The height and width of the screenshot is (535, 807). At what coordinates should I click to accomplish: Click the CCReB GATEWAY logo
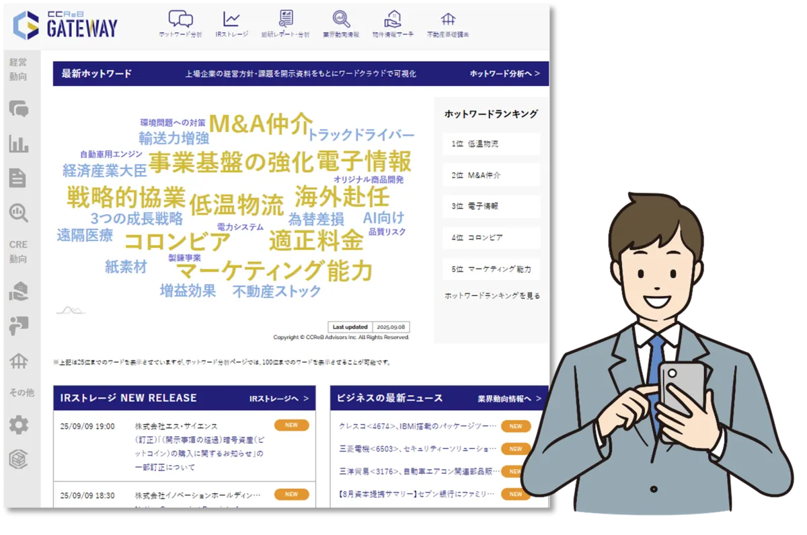tap(65, 24)
